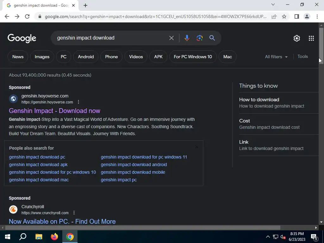Search genshin impact download for pc windows 10
324x243 pixels.
[x=53, y=172]
